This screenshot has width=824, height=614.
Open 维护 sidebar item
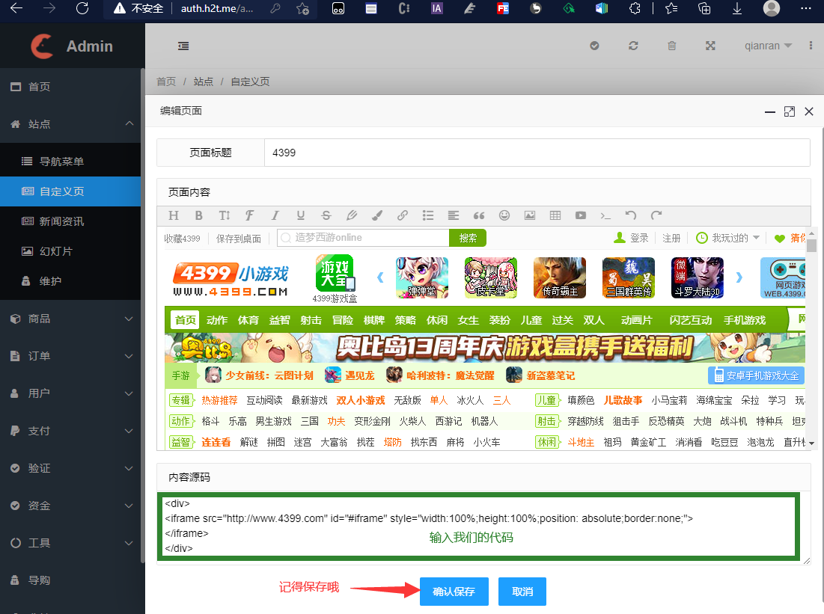point(70,281)
